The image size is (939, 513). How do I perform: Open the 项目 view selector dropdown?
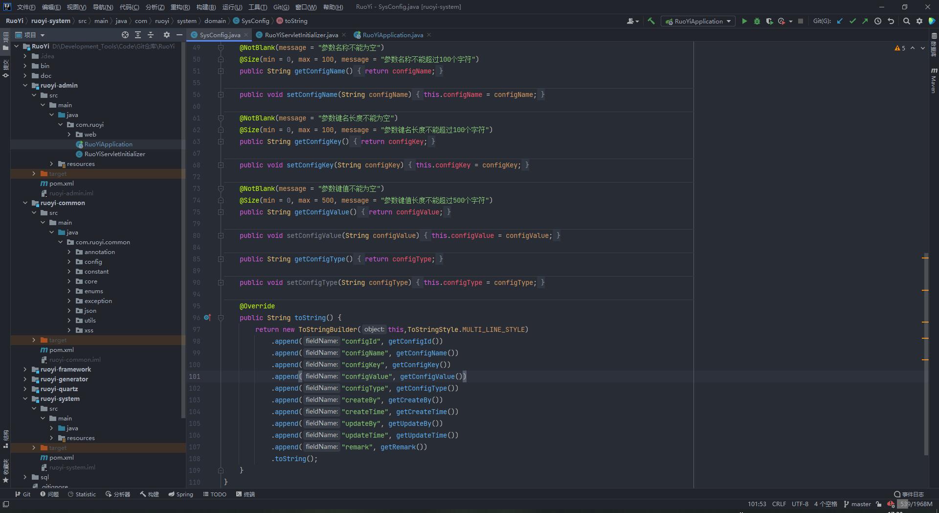30,35
